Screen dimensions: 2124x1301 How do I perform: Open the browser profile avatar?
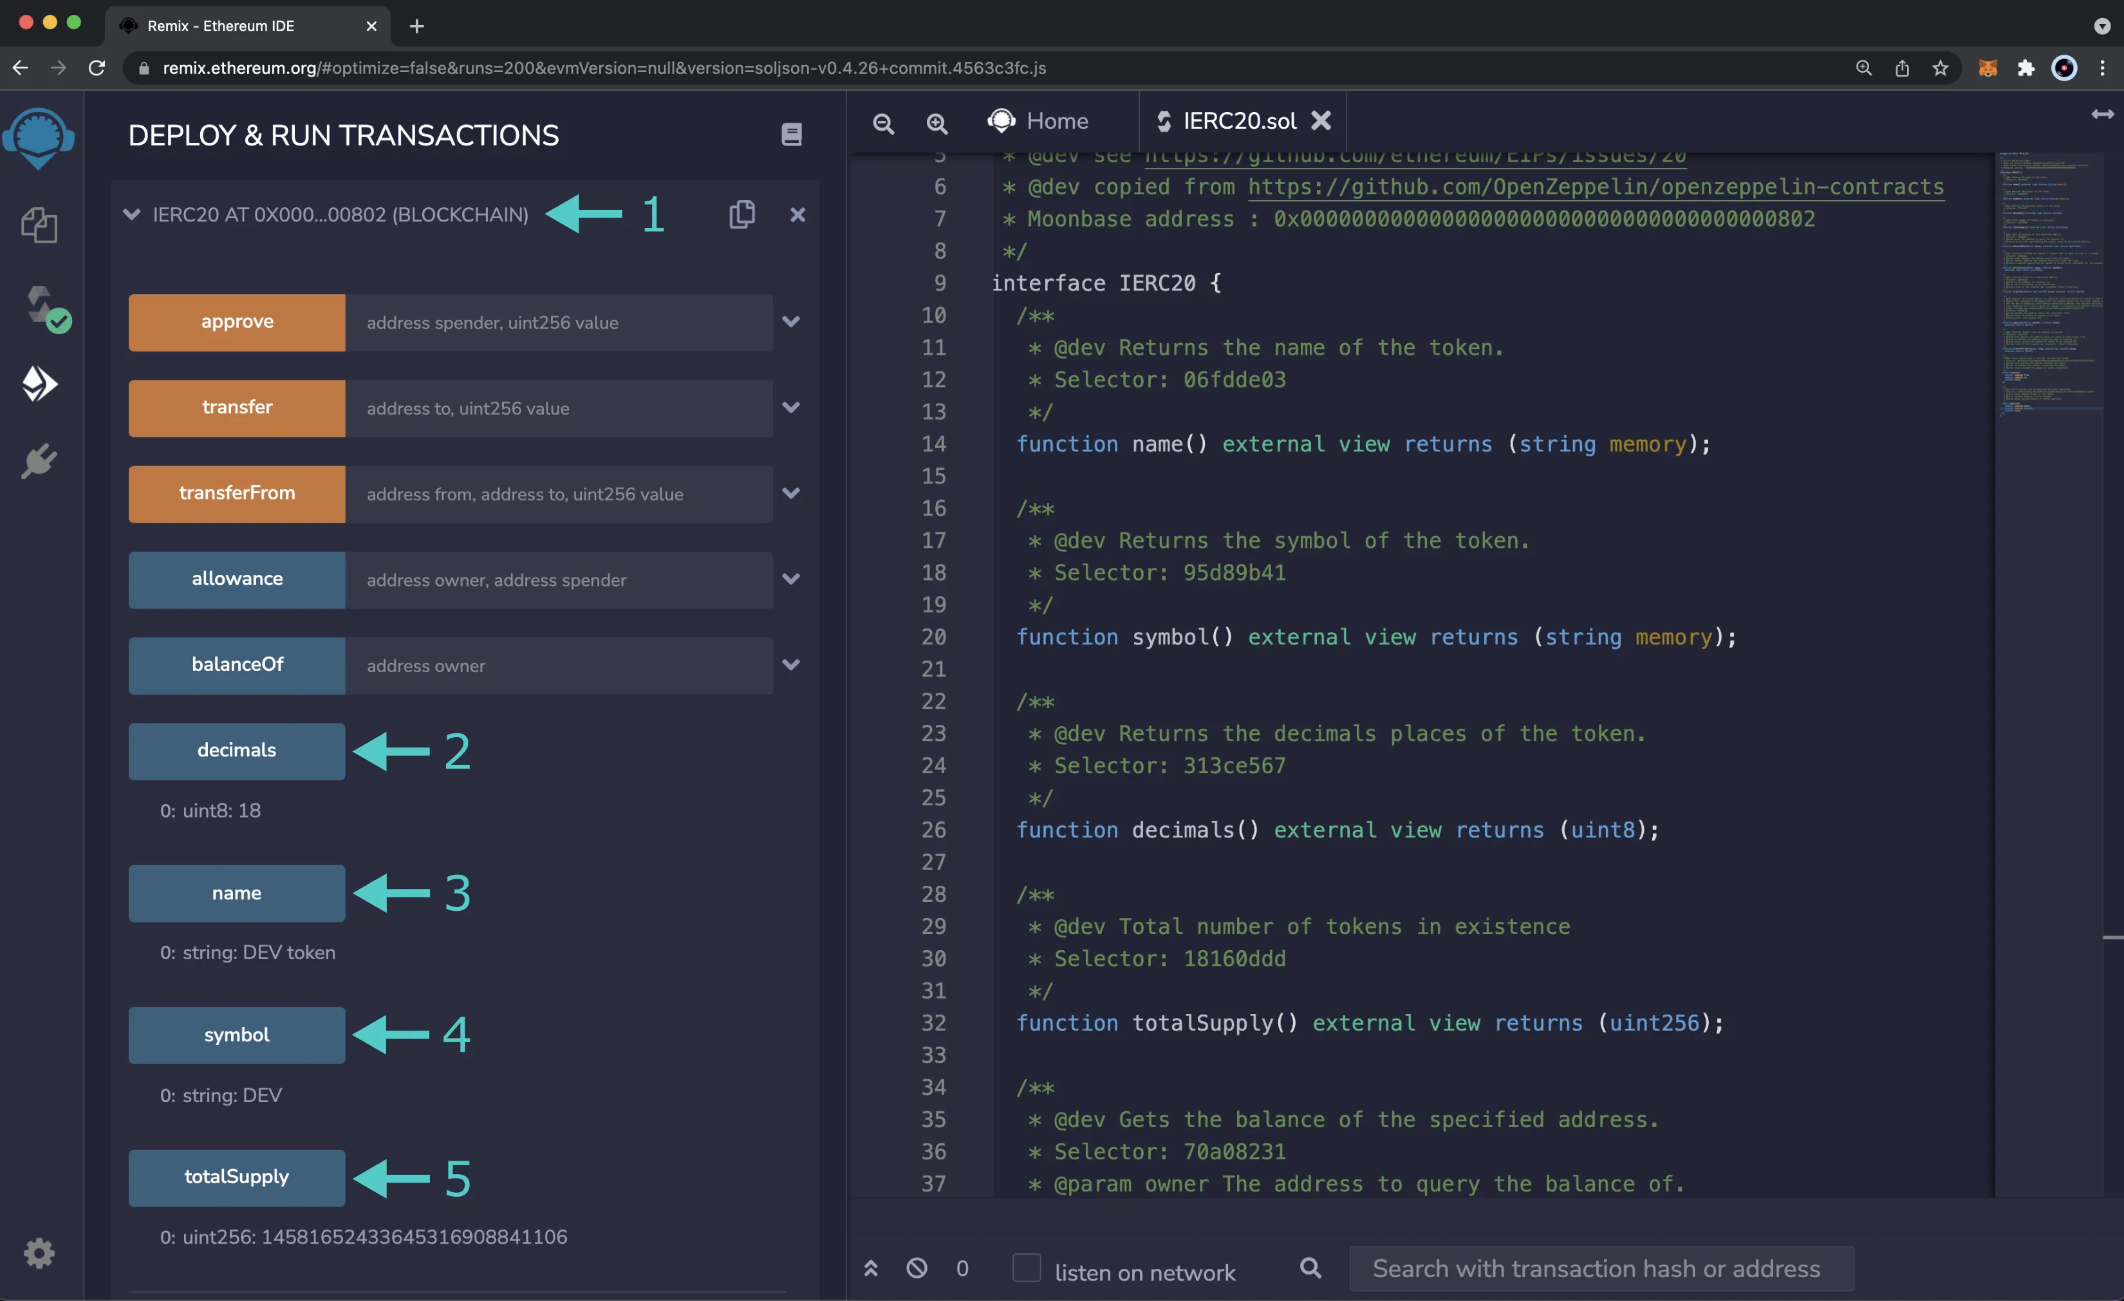click(x=2063, y=68)
